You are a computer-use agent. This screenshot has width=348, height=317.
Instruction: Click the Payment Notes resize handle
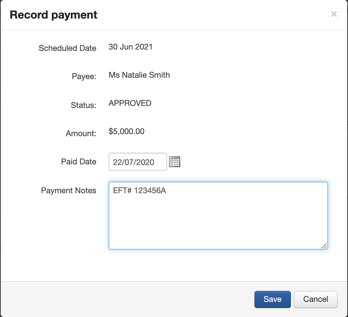pyautogui.click(x=324, y=245)
